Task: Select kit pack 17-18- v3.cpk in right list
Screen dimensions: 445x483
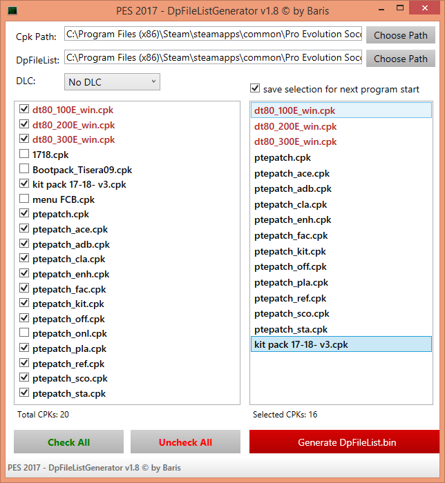Action: (x=341, y=344)
